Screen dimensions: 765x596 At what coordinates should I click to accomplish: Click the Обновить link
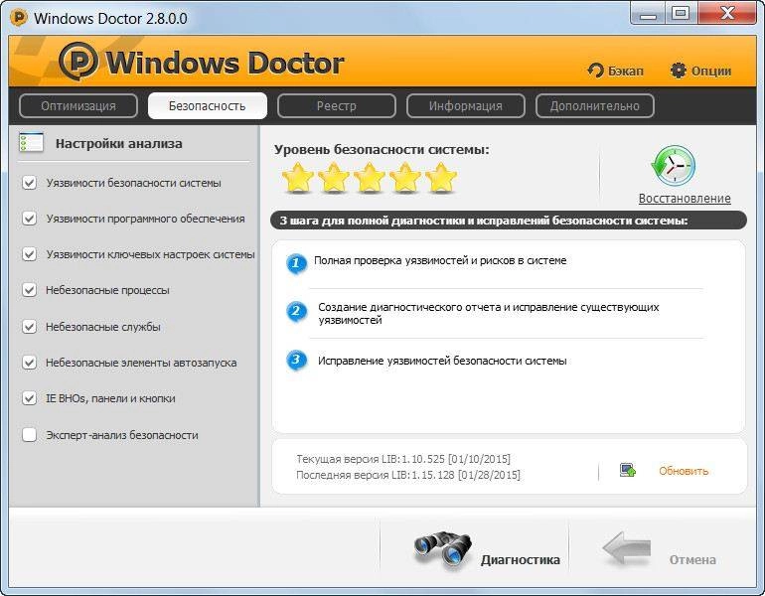pos(684,471)
